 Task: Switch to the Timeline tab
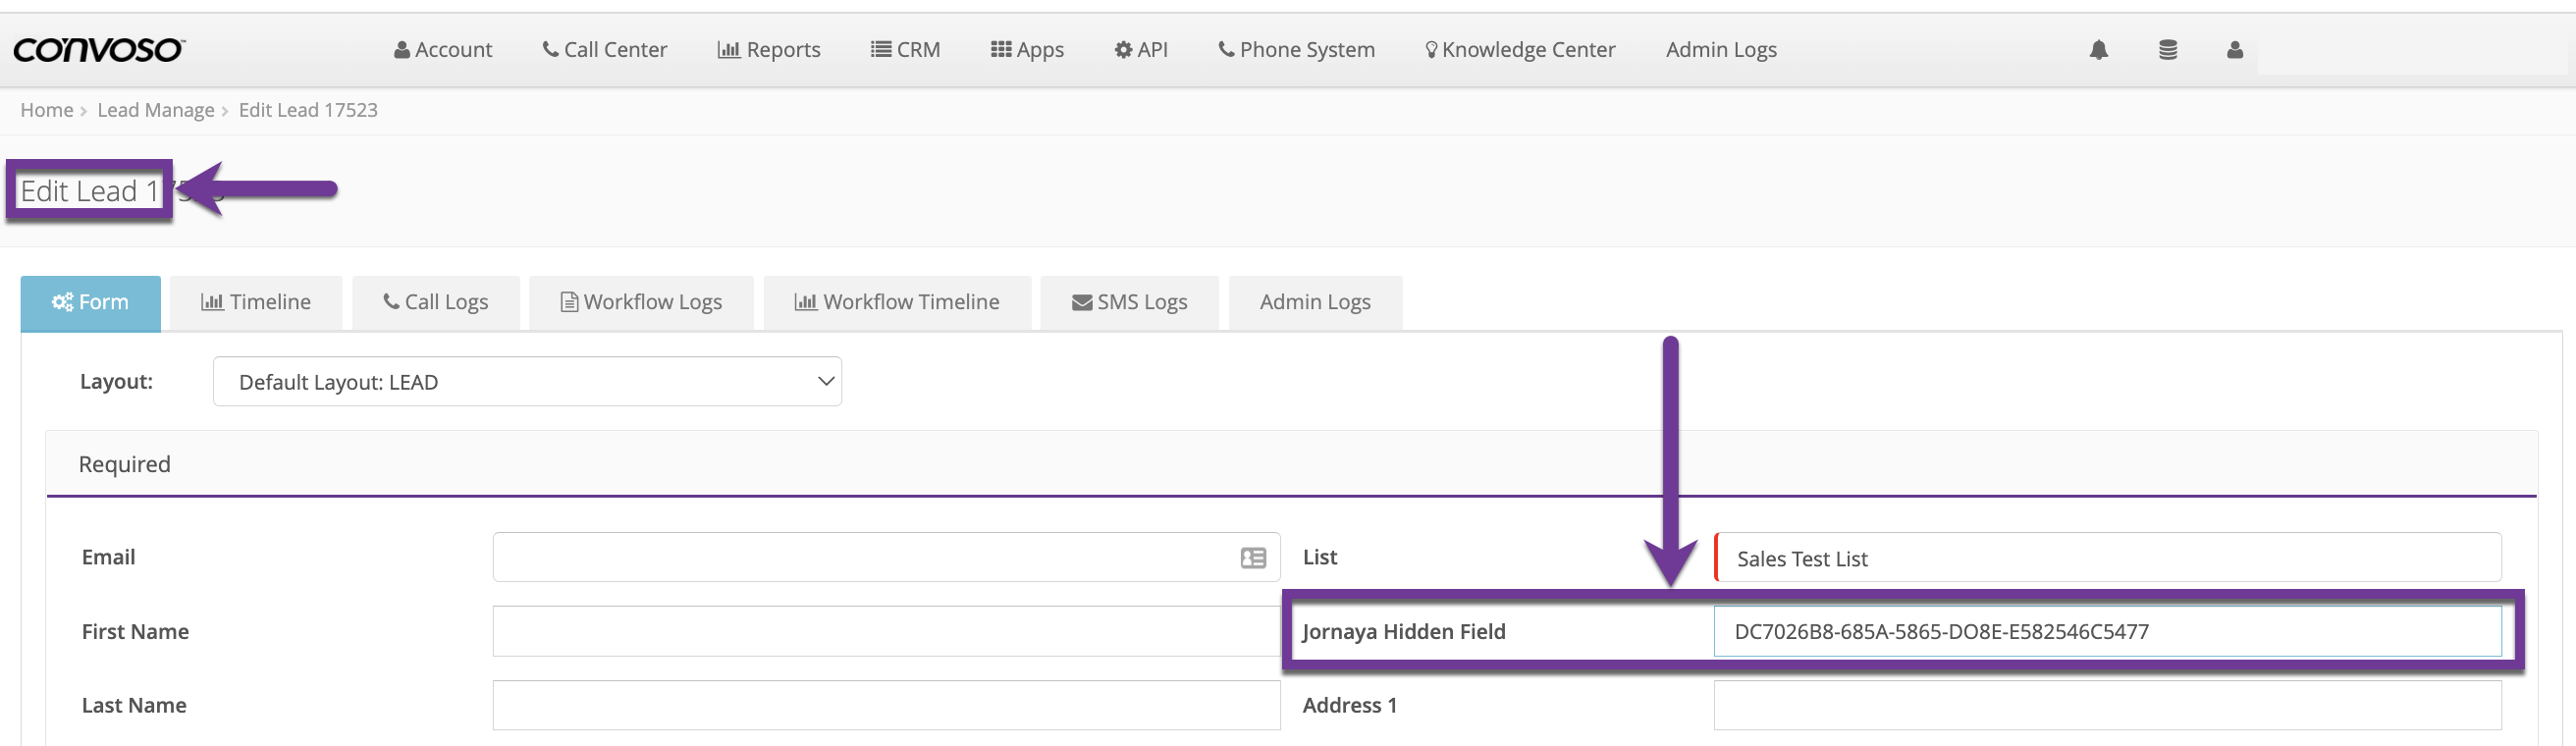[x=256, y=303]
